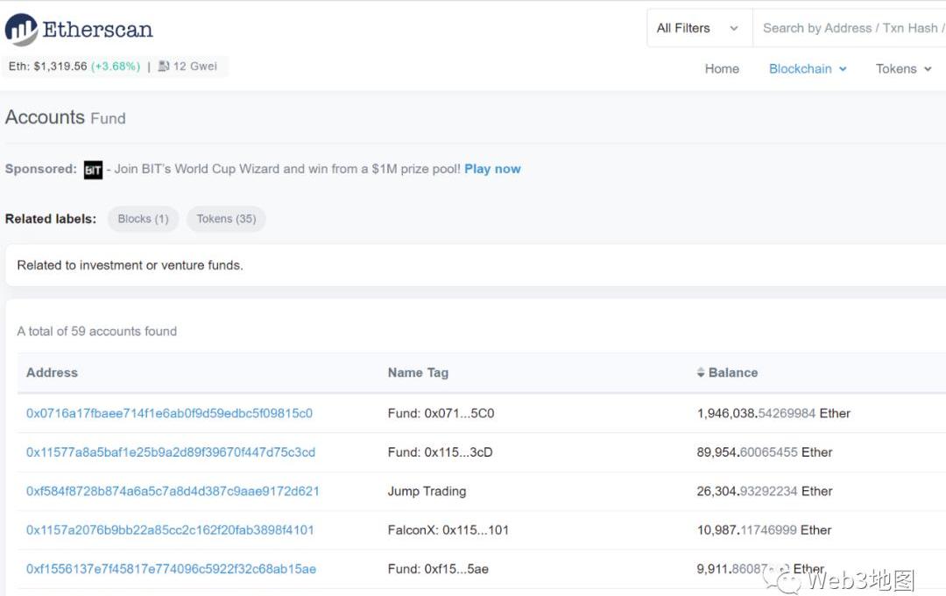Viewport: 946px width, 596px height.
Task: Open the Play now sponsored link
Action: [492, 169]
